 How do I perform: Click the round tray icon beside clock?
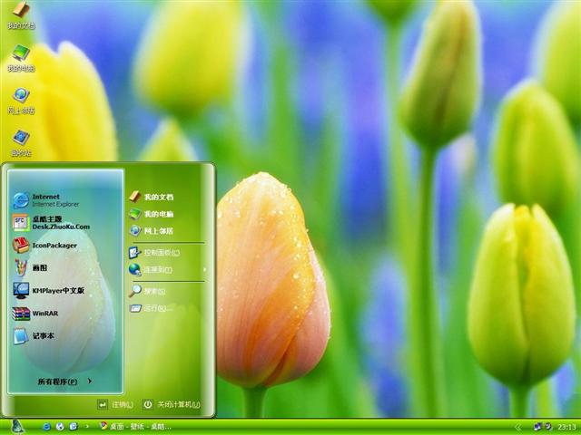(548, 427)
